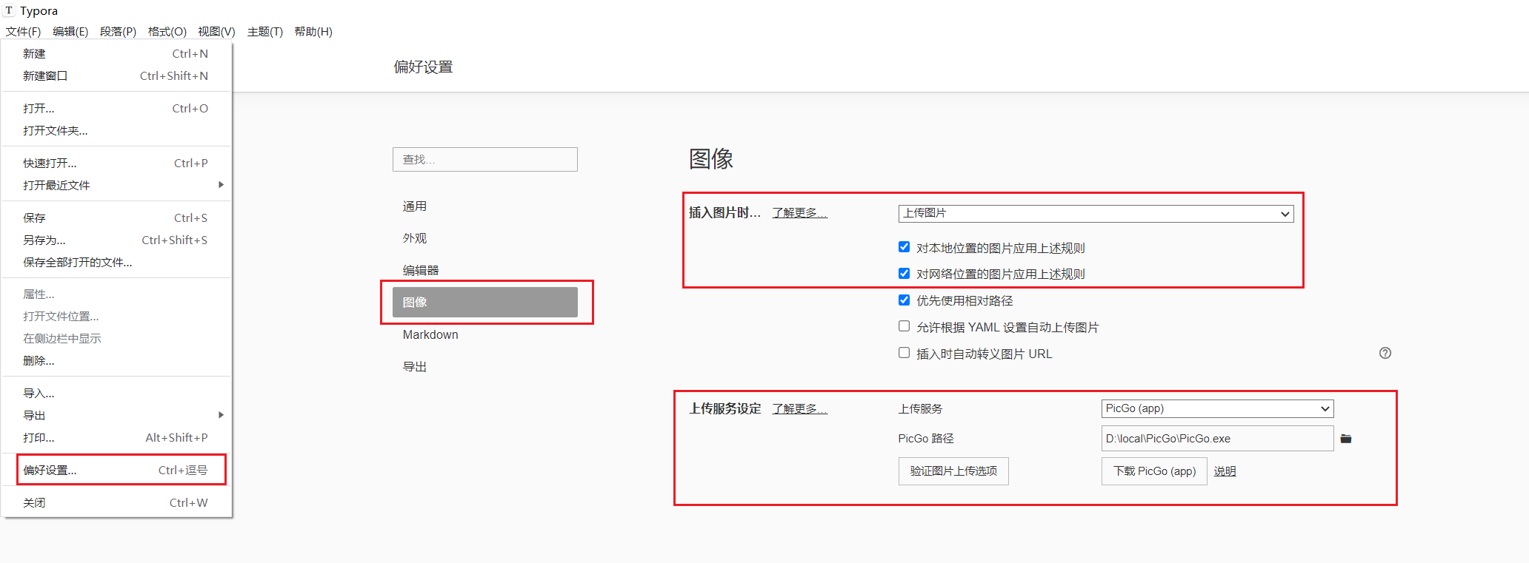The width and height of the screenshot is (1529, 563).
Task: Select 打印... menu entry
Action: coord(117,437)
